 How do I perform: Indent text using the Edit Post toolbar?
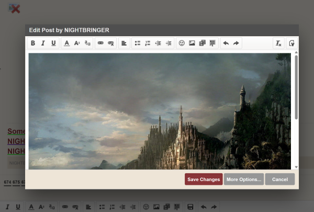click(x=169, y=43)
